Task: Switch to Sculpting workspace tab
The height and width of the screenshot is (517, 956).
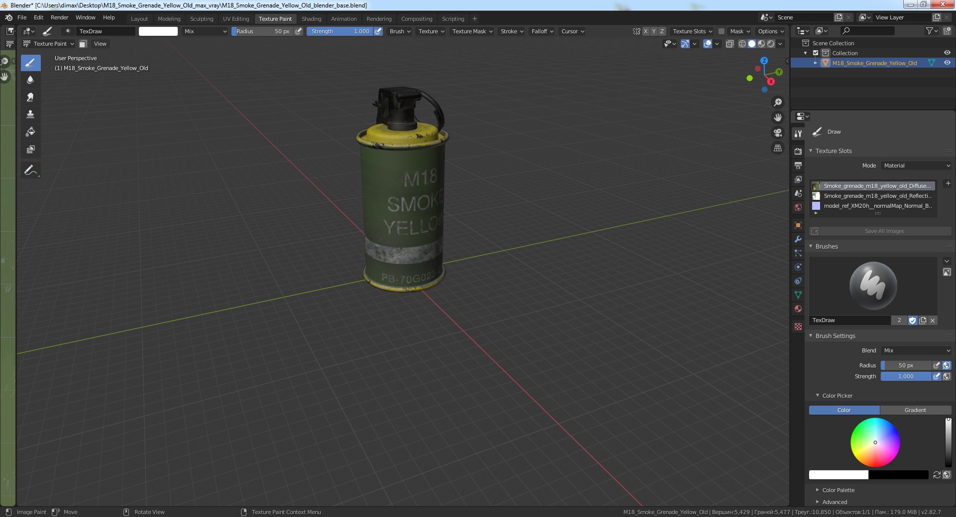Action: point(202,19)
